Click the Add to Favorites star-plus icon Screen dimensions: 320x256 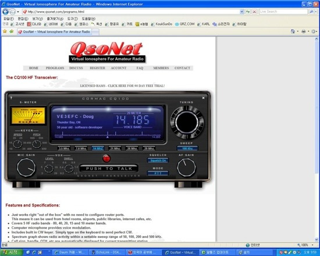coord(12,31)
